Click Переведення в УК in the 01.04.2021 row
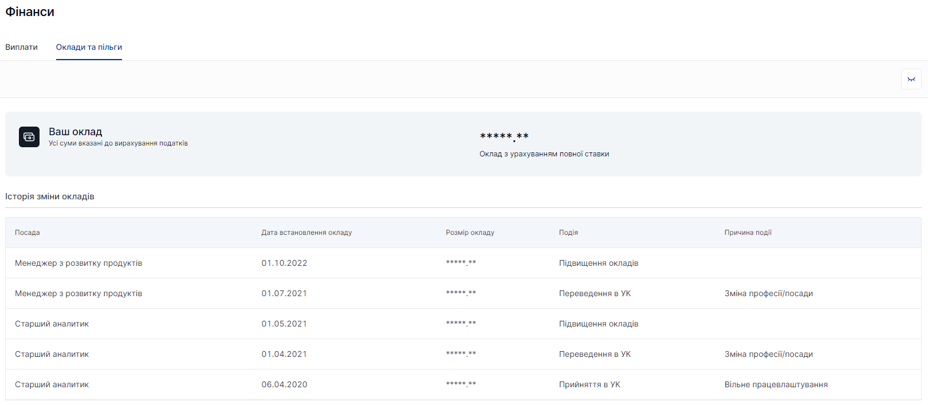The width and height of the screenshot is (928, 405). (595, 354)
